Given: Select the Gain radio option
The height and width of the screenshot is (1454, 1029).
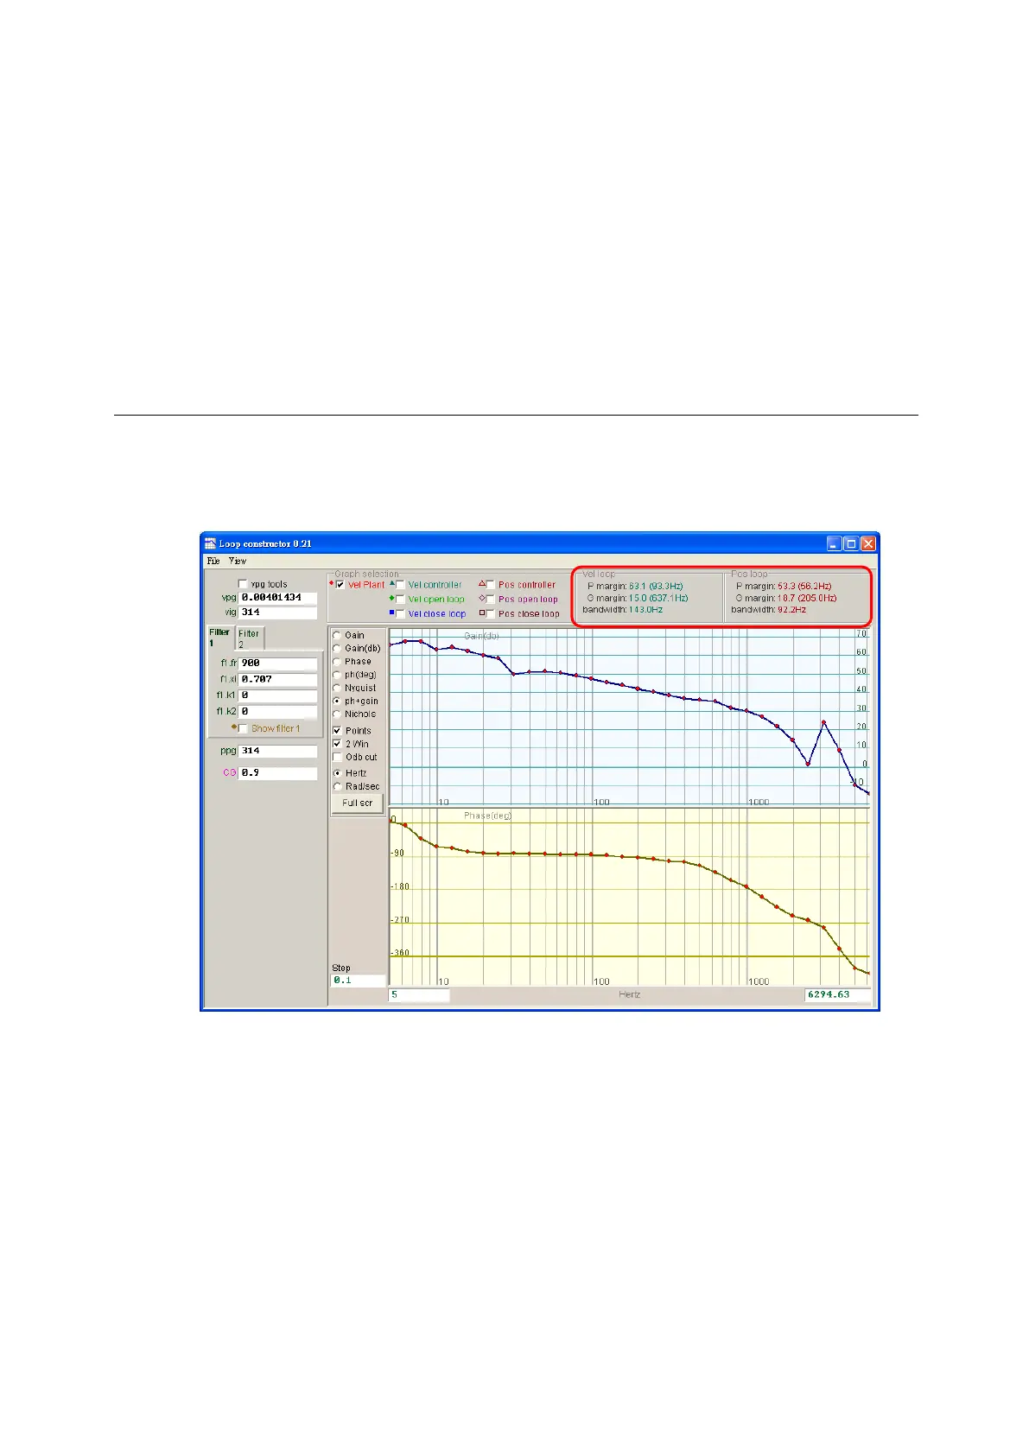Looking at the screenshot, I should coord(337,635).
